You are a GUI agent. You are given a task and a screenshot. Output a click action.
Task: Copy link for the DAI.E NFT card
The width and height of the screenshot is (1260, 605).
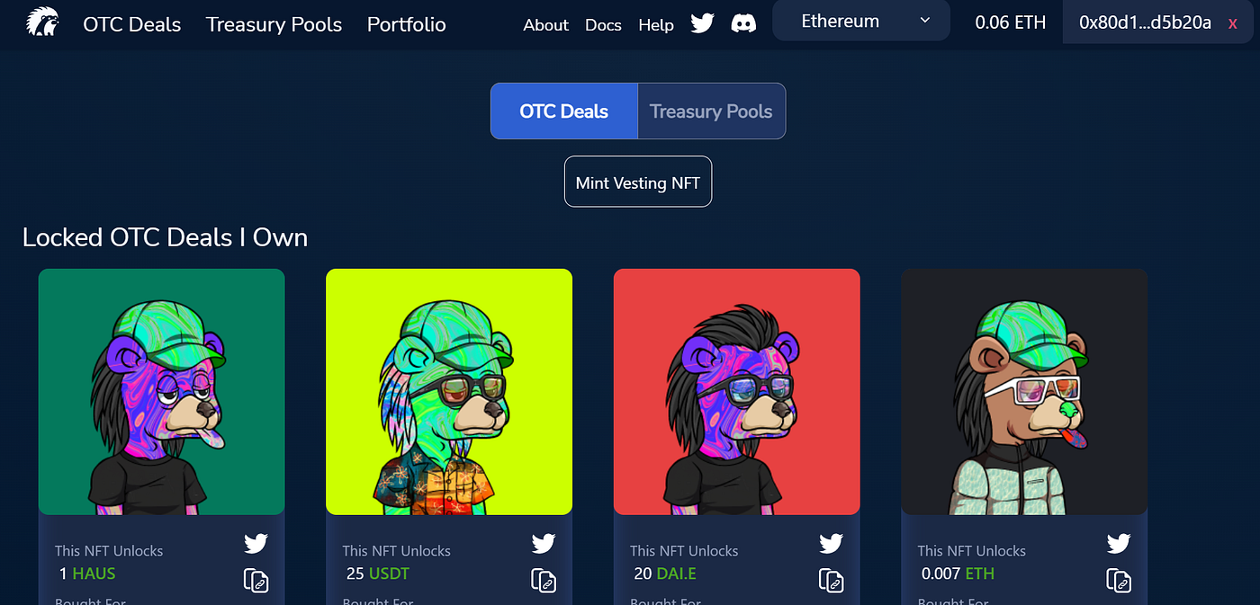[x=831, y=581]
